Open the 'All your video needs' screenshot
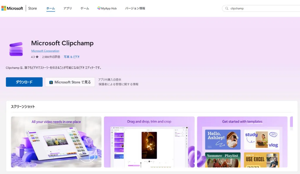Viewport: 300px width, 174px height. tap(56, 142)
